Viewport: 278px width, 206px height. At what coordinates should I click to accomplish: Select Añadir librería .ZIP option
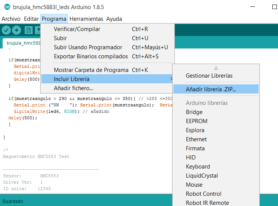click(210, 89)
